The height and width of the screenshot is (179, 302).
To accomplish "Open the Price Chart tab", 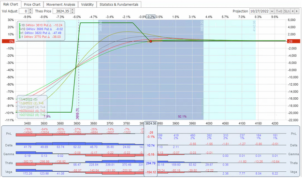I will pyautogui.click(x=32, y=4).
